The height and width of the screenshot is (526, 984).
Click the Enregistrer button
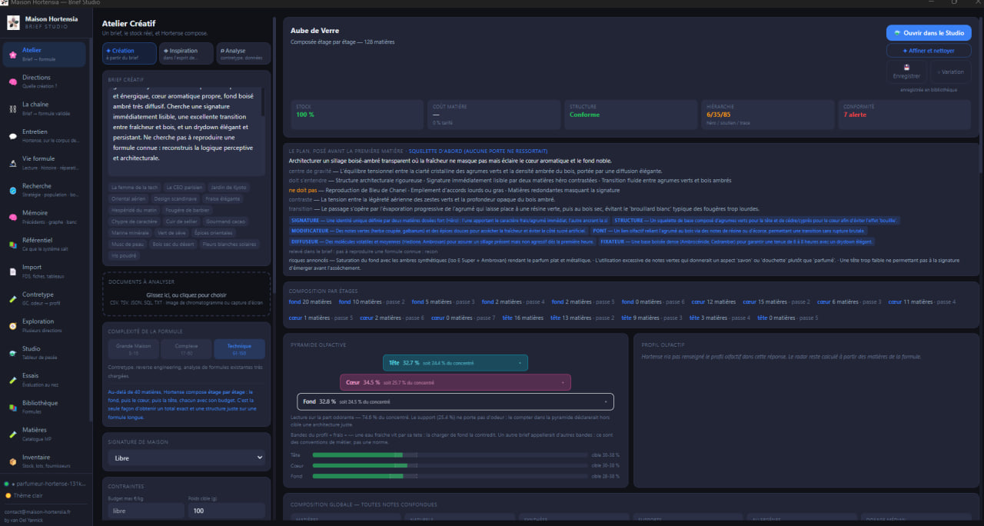pos(906,72)
